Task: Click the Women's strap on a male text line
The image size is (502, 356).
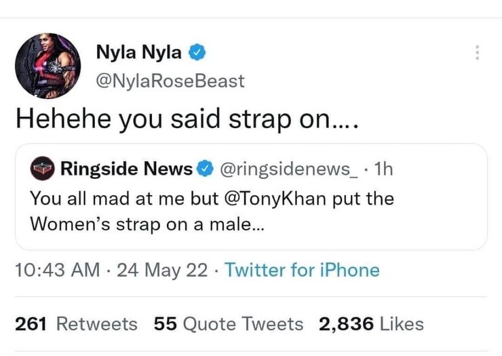Action: [x=147, y=224]
